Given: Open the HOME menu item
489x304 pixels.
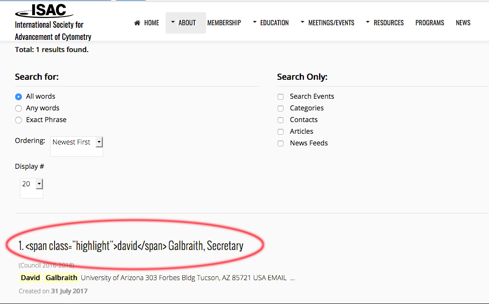Looking at the screenshot, I should (151, 23).
